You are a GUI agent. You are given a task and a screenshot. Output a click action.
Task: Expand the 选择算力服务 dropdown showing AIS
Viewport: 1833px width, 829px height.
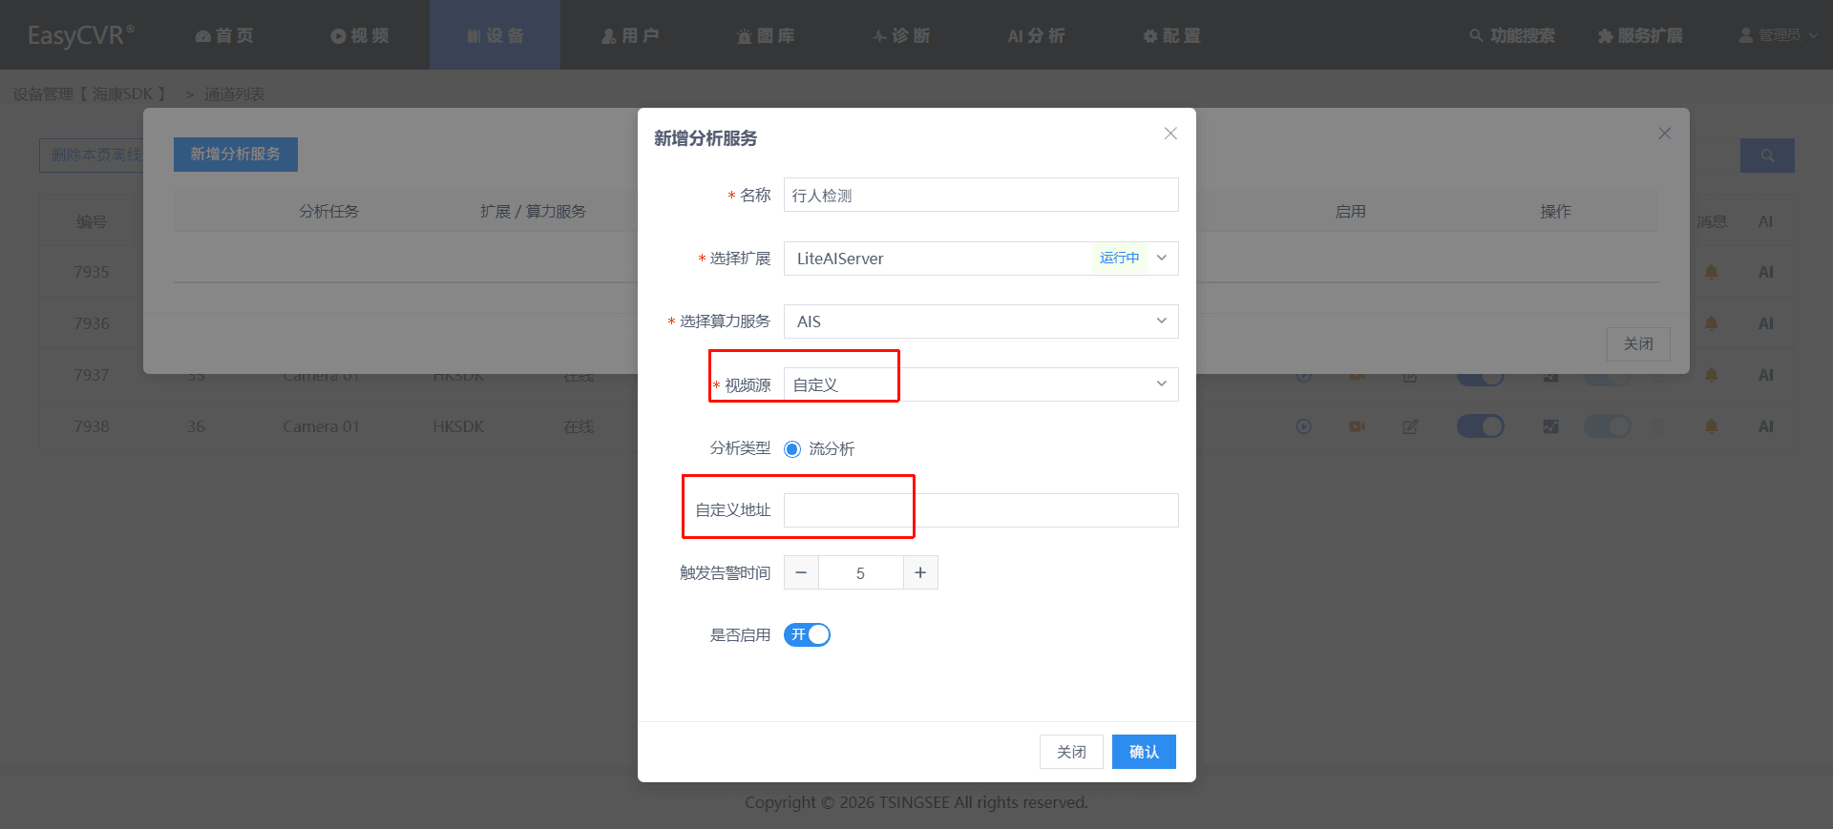(980, 321)
